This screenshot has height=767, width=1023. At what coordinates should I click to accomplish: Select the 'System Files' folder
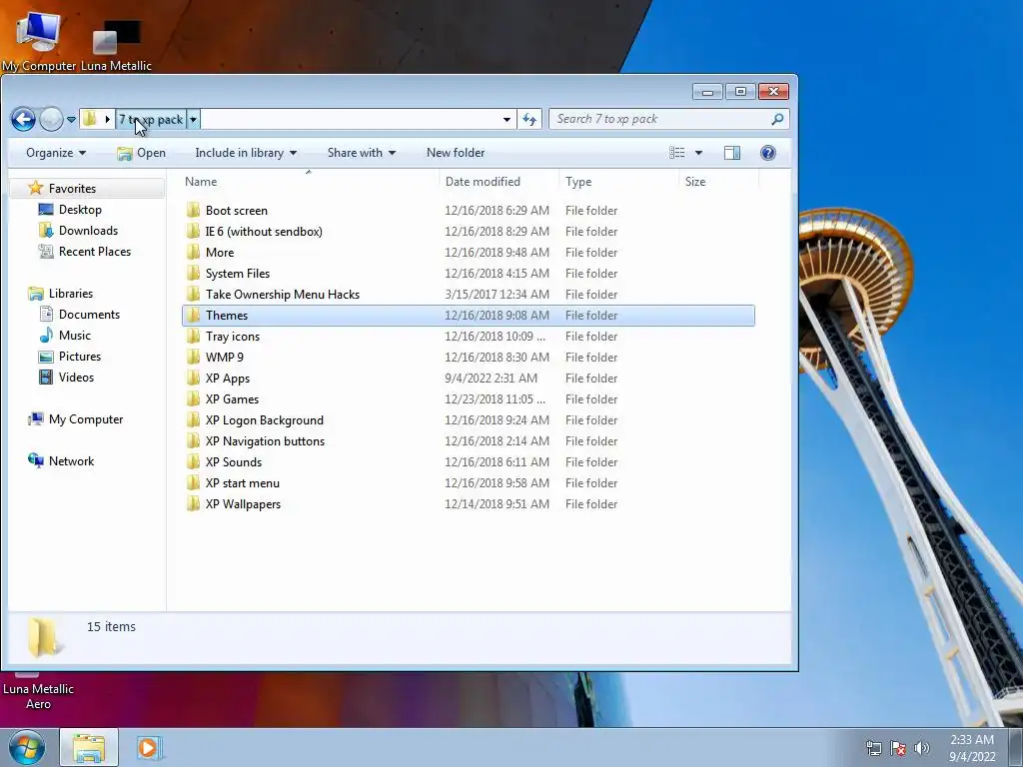[x=468, y=274]
